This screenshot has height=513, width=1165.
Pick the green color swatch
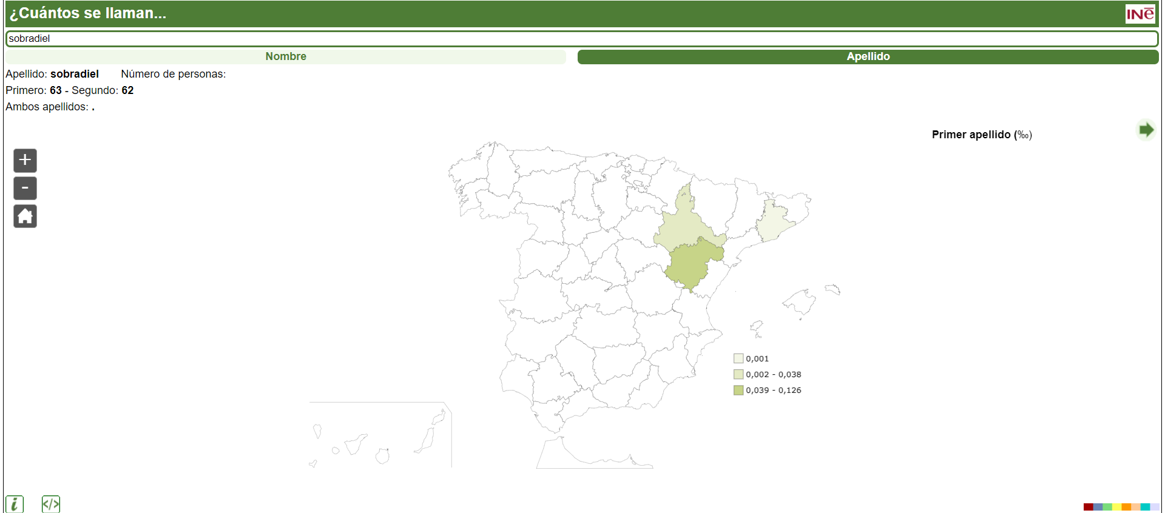click(1107, 507)
